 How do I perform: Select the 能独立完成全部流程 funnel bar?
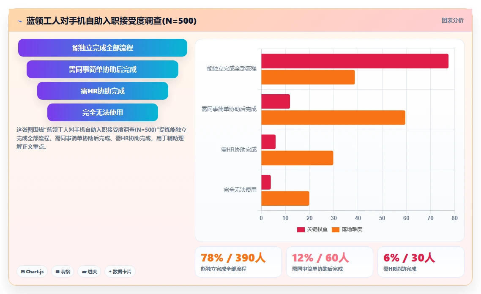(x=102, y=48)
